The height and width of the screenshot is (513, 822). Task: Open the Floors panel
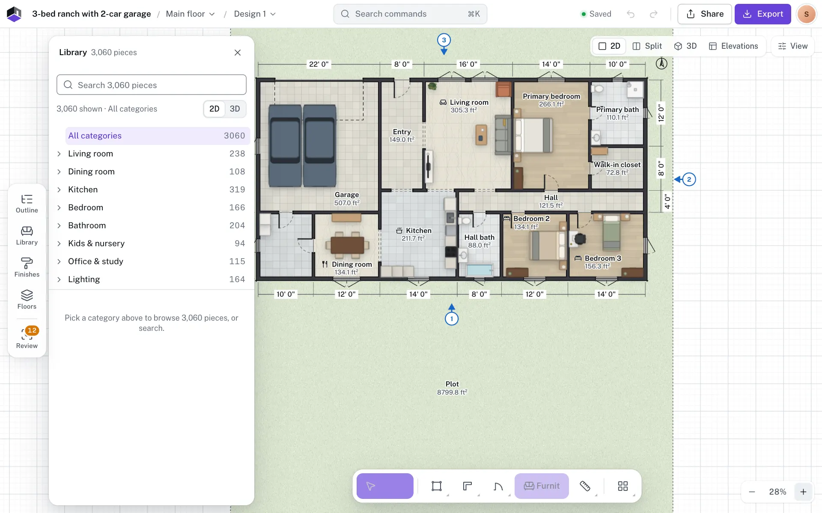(27, 300)
